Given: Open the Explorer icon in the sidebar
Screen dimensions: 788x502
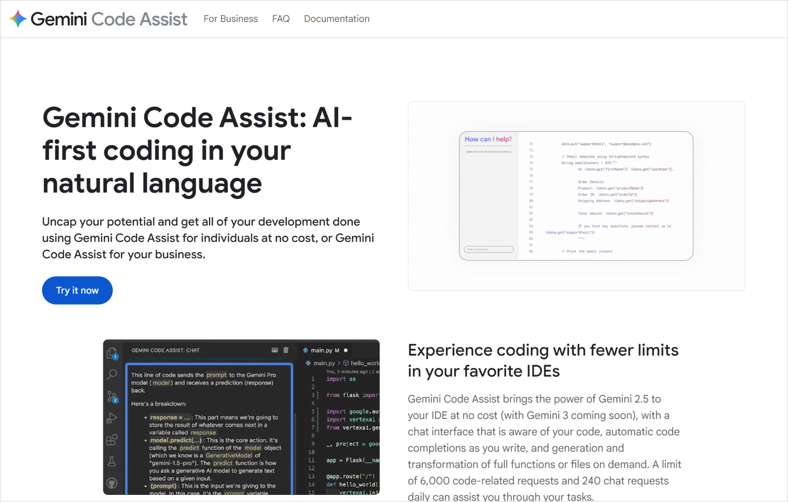Looking at the screenshot, I should (x=111, y=353).
